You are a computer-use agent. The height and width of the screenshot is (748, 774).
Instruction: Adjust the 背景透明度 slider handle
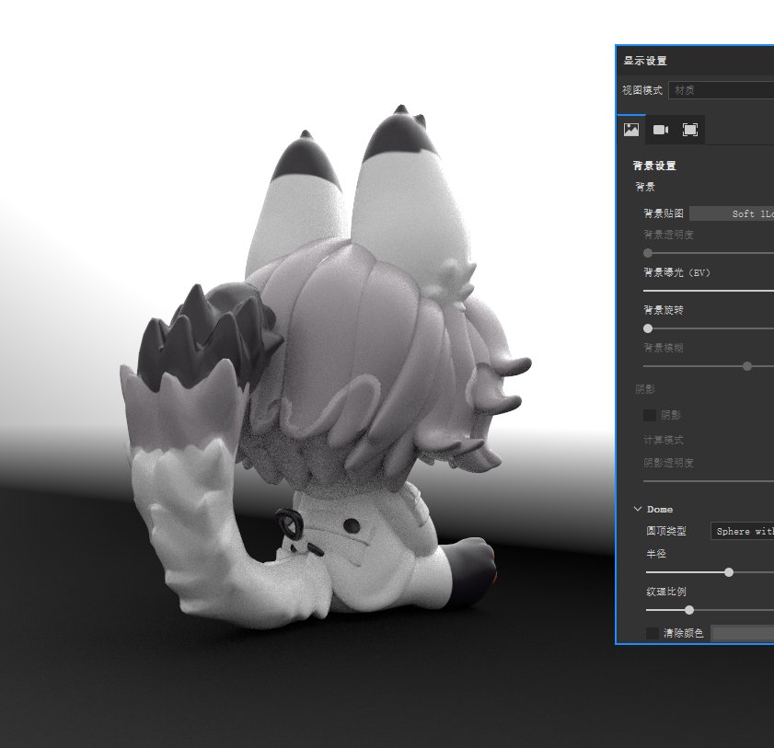[x=648, y=253]
